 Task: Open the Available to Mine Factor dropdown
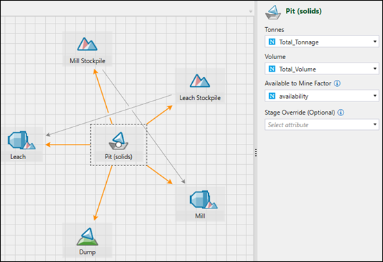(322, 96)
